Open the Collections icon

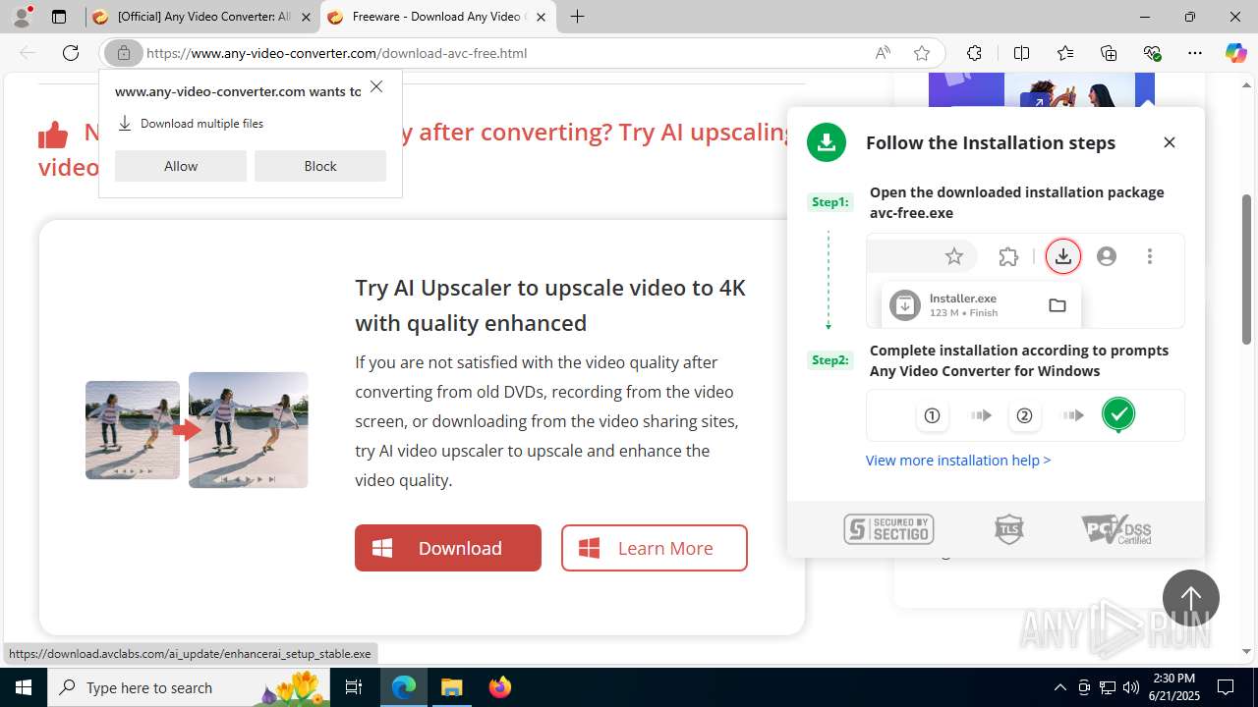1109,53
